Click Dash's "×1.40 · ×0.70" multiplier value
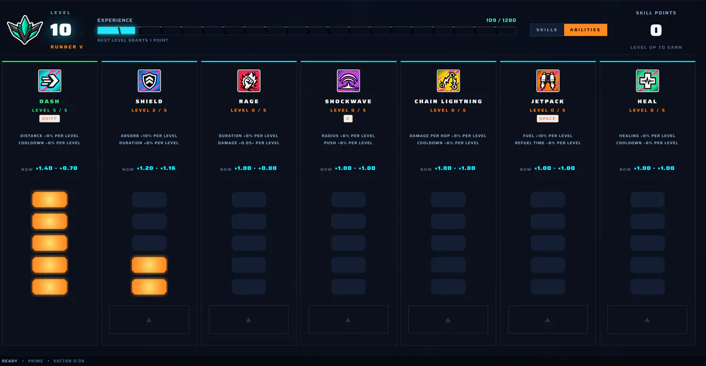 (56, 168)
